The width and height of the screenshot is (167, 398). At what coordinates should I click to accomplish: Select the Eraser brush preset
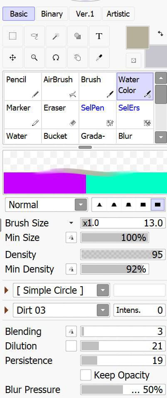pos(60,115)
